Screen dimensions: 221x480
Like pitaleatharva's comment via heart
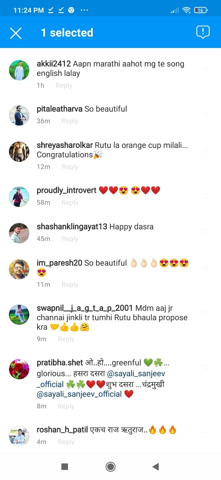point(205,114)
